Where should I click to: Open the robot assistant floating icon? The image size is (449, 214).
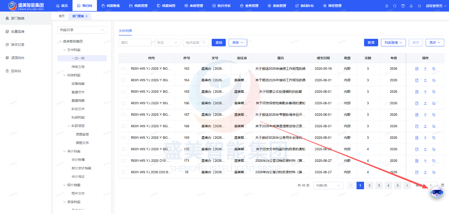437,193
